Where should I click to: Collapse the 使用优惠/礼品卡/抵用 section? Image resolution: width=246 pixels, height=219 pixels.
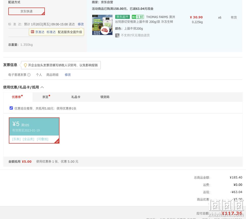pyautogui.click(x=42, y=87)
